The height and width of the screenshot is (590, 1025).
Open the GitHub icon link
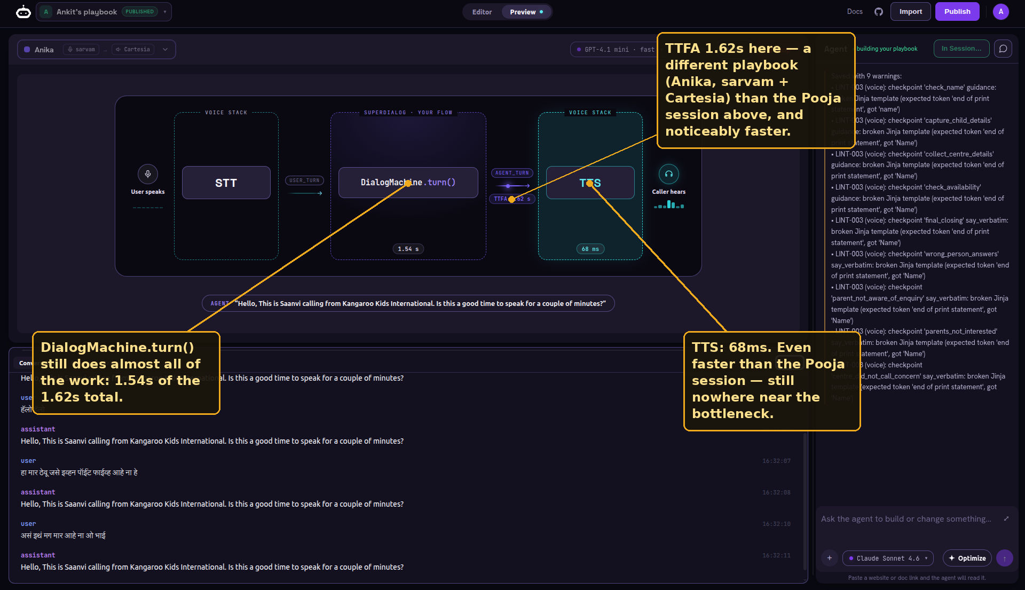click(878, 12)
